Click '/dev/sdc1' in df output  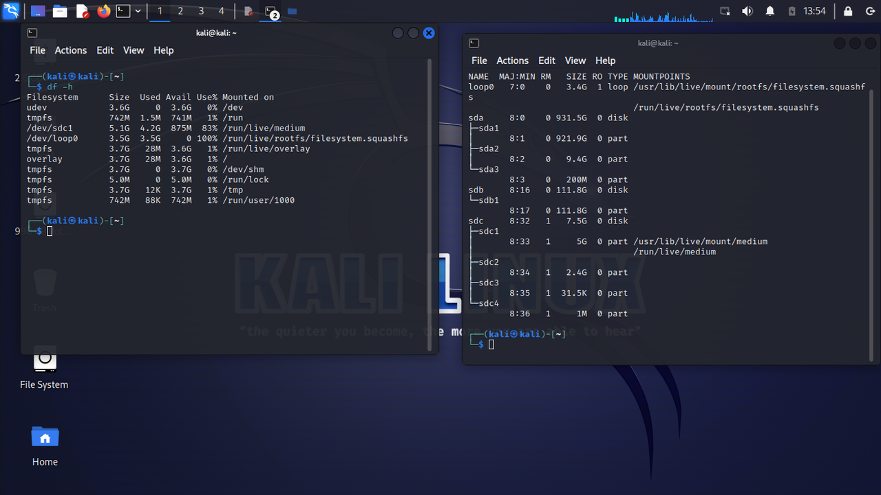(50, 128)
